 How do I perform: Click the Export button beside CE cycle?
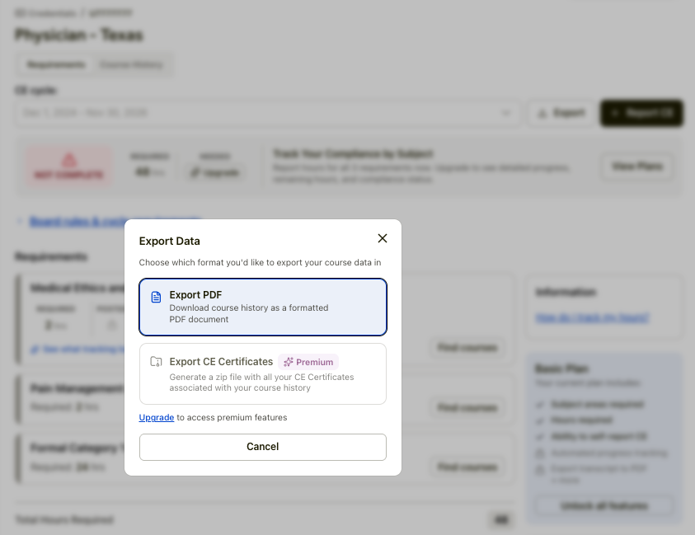561,113
